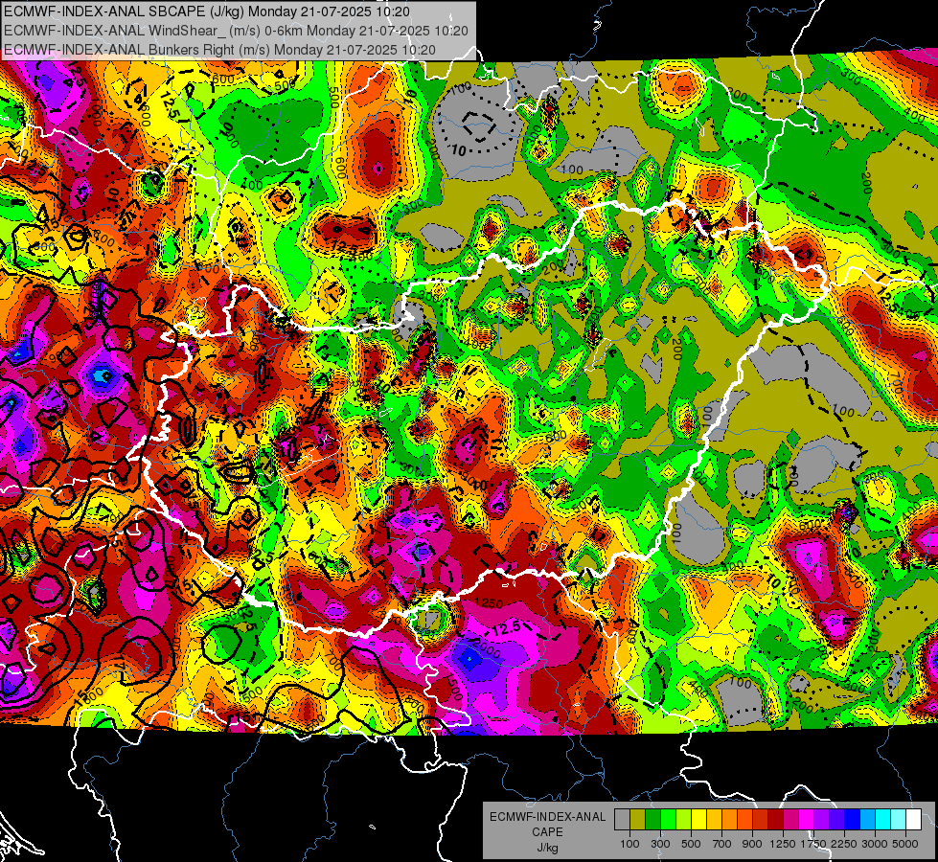Click the white swatch at the legend end

point(913,820)
